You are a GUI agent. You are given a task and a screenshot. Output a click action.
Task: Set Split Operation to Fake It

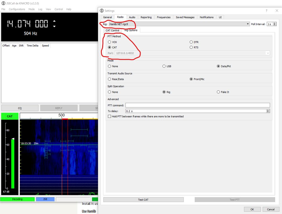point(218,92)
